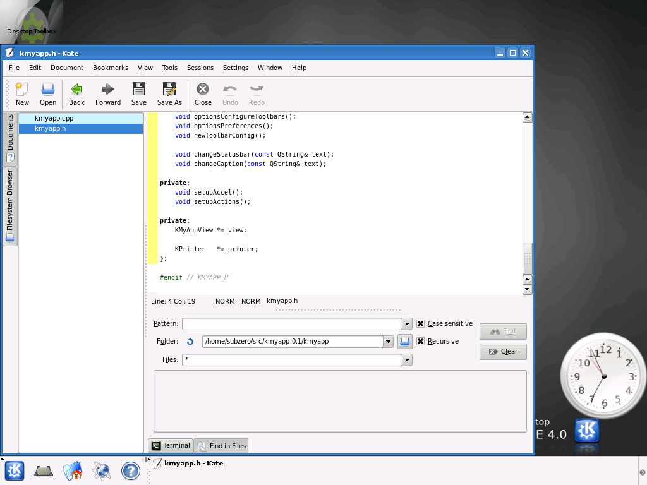Screen dimensions: 647x485
Task: Click 'newToolbarConfig' in the code
Action: [x=224, y=135]
